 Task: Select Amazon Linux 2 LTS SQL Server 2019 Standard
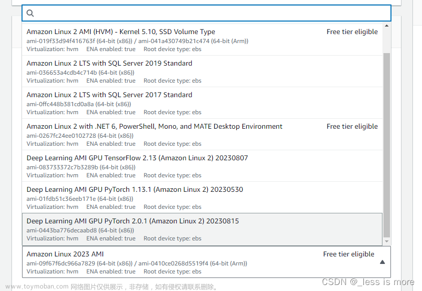pos(202,71)
